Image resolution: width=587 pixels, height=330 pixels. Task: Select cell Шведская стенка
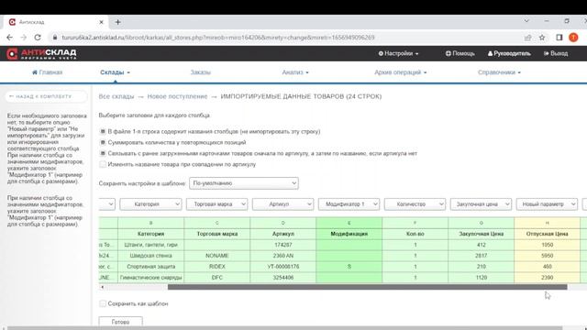tap(150, 256)
